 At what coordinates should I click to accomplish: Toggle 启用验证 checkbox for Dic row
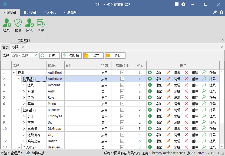pyautogui.click(x=122, y=122)
